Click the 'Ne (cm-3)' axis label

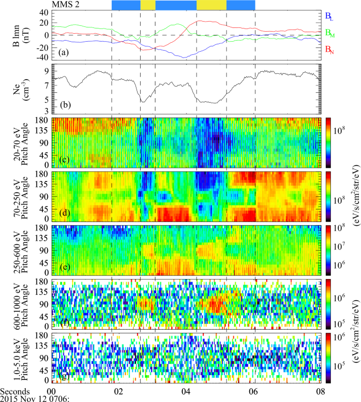[x=21, y=89]
